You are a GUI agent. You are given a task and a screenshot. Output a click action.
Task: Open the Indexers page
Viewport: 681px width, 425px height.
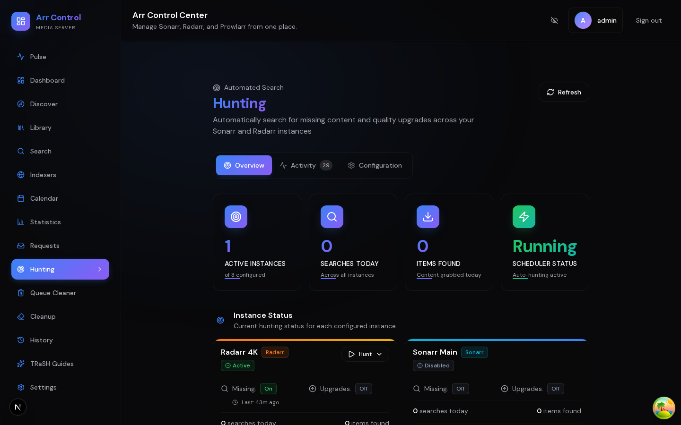tap(60, 175)
